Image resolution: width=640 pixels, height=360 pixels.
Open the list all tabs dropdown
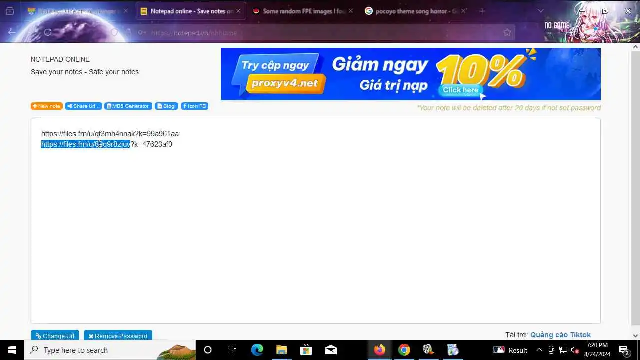click(540, 11)
